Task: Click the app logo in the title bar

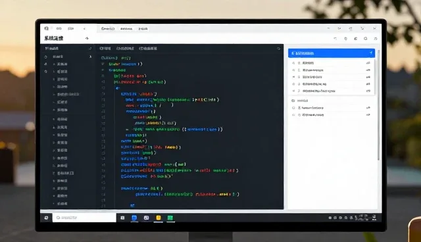Action: (47, 28)
